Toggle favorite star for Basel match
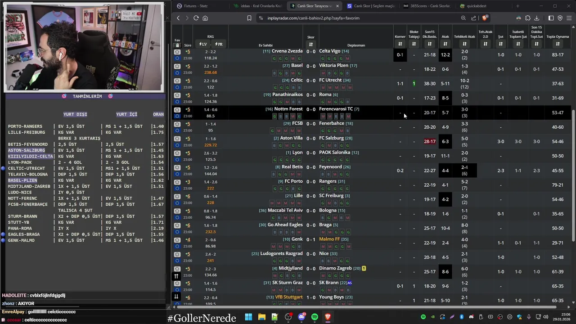 (177, 66)
